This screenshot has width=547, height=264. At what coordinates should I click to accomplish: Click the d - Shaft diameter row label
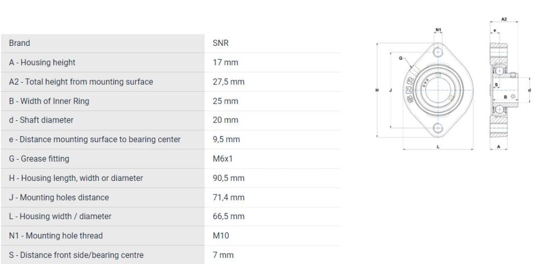pyautogui.click(x=41, y=120)
